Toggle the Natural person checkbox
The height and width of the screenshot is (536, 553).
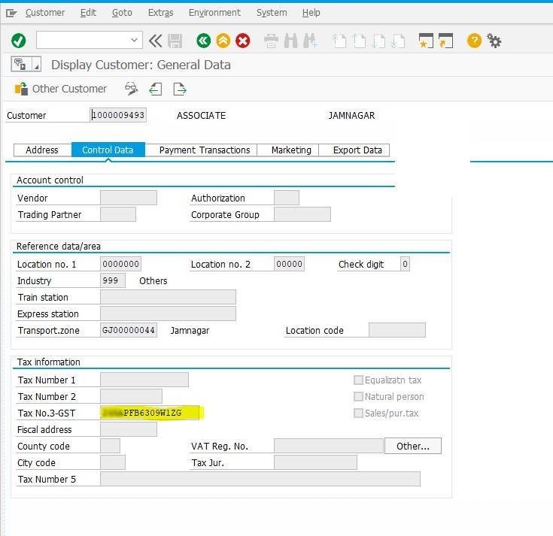point(358,396)
